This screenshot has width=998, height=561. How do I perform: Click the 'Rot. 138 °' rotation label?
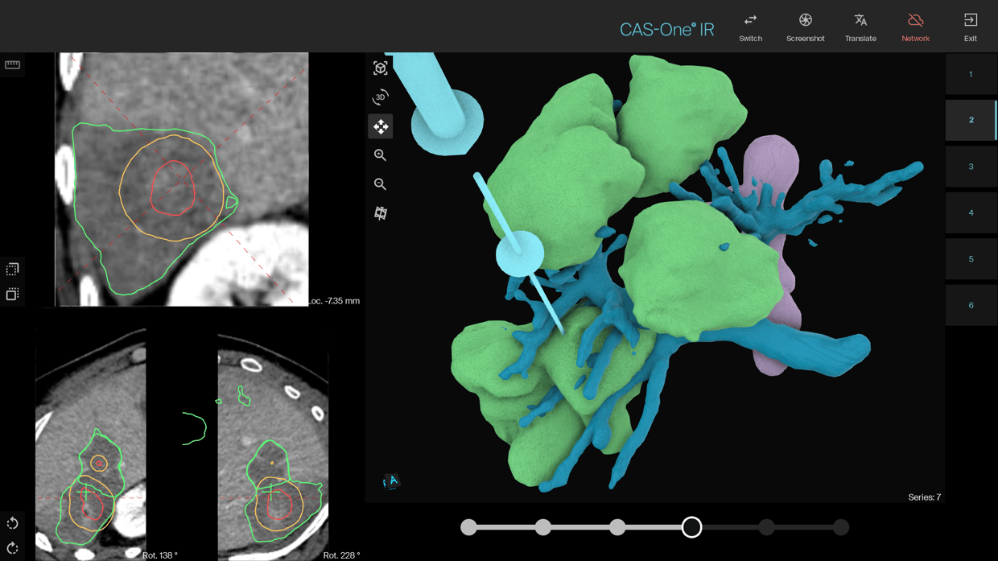160,555
